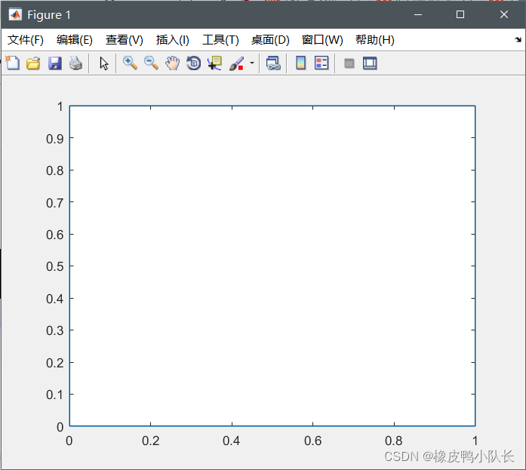This screenshot has width=526, height=470.
Task: Activate the Zoom Out magnifier tool
Action: [151, 63]
